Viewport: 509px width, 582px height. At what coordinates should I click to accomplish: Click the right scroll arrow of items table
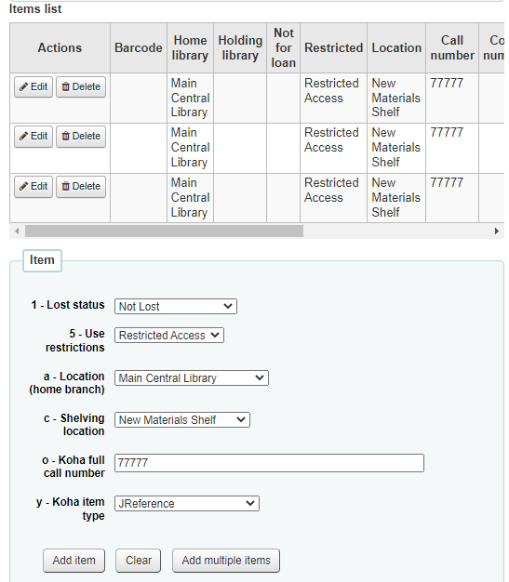point(497,231)
